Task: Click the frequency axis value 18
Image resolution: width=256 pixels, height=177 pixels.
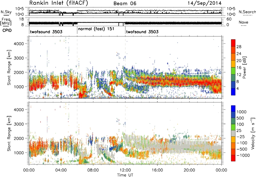Action: [21, 19]
